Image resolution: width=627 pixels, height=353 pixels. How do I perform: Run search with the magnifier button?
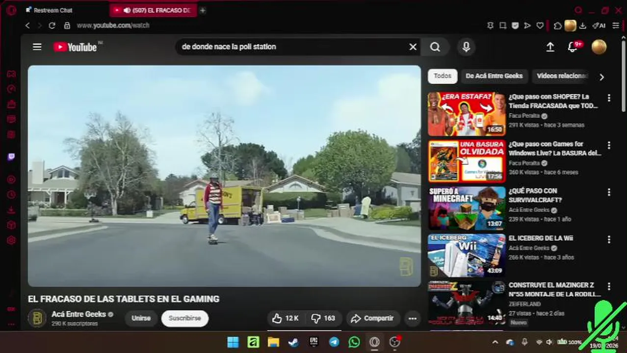(435, 47)
